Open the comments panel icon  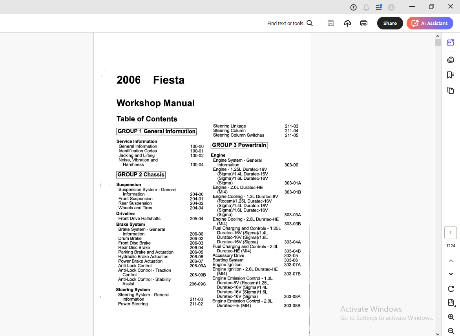tap(451, 60)
